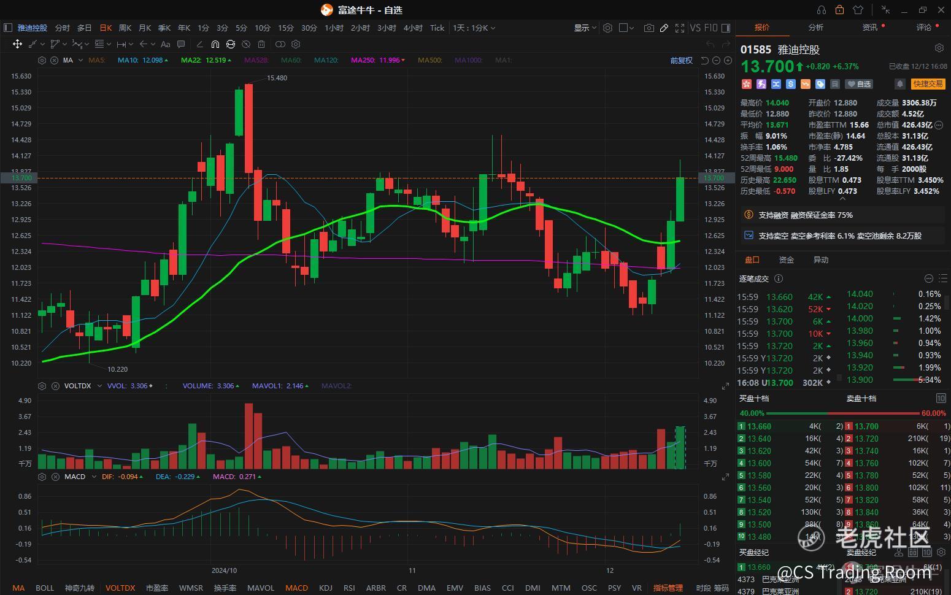The width and height of the screenshot is (951, 595).
Task: Click the sync drawings icon
Action: click(x=231, y=44)
